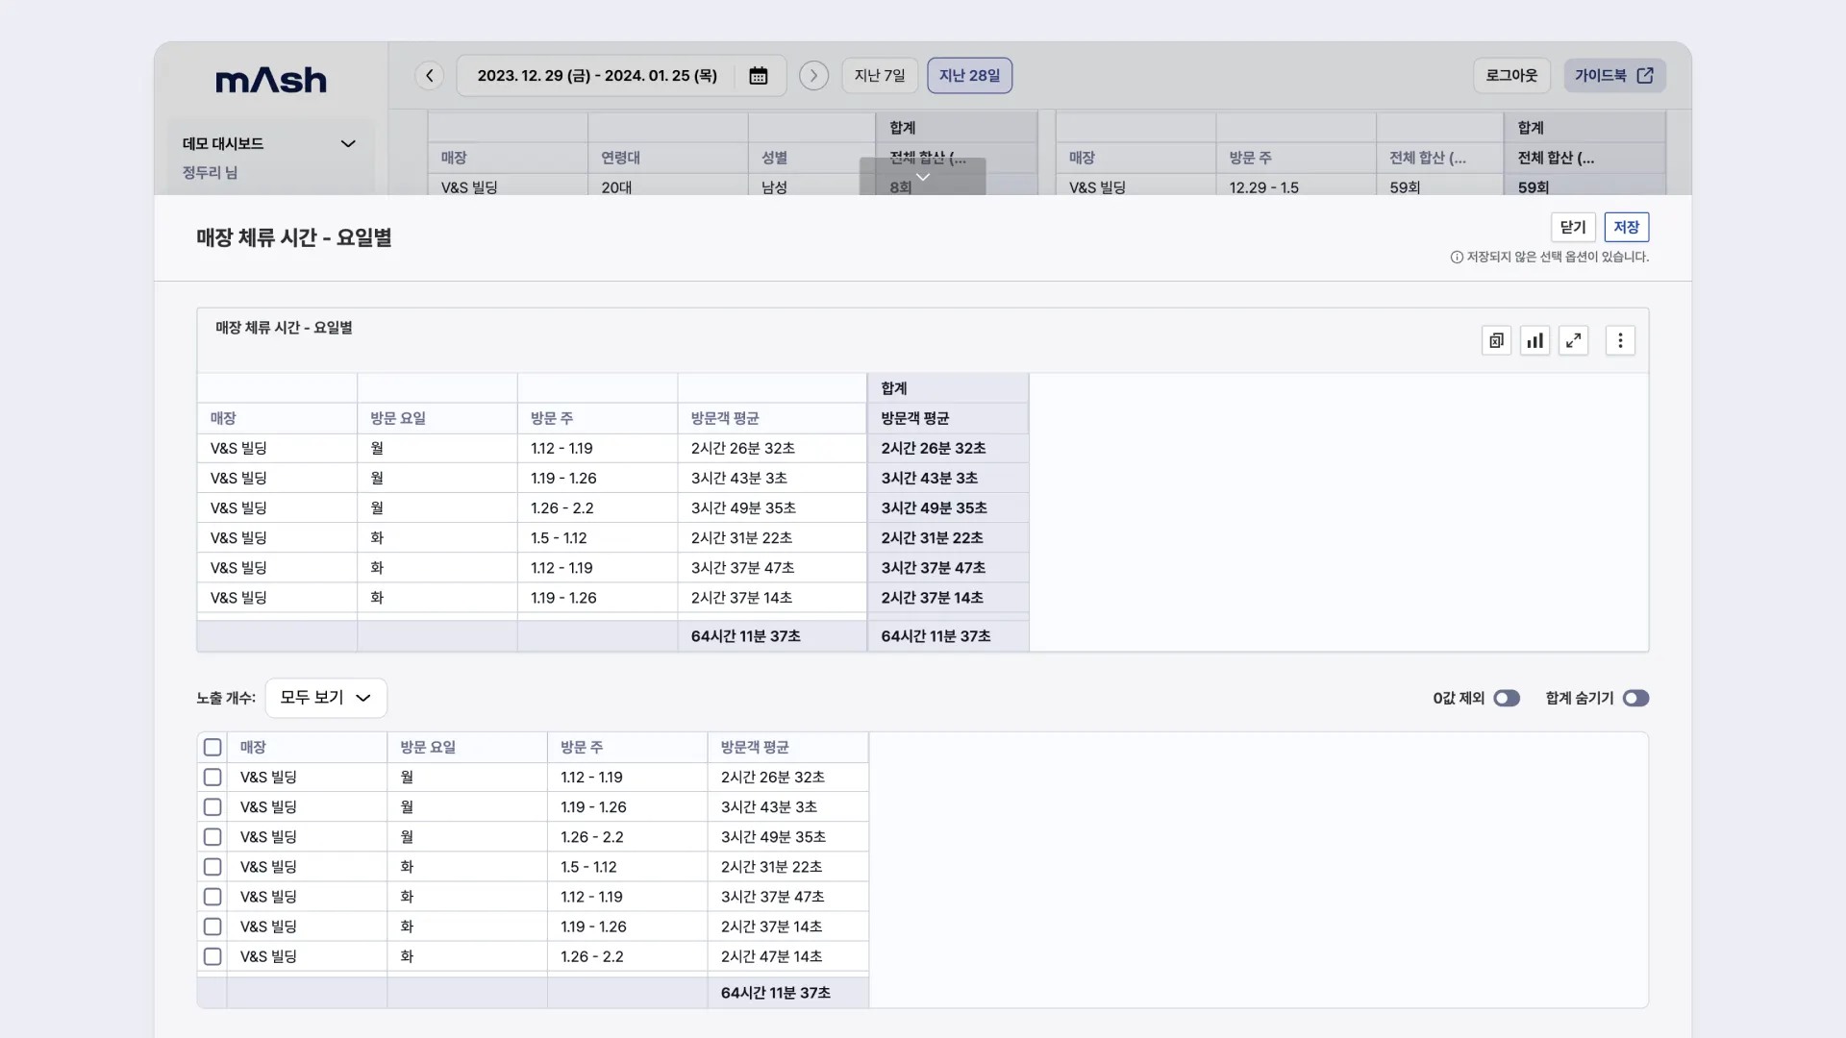Viewport: 1846px width, 1038px height.
Task: Open the 모두 보기 dropdown
Action: (x=326, y=698)
